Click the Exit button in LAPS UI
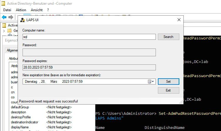This screenshot has width=221, height=131. click(x=168, y=90)
